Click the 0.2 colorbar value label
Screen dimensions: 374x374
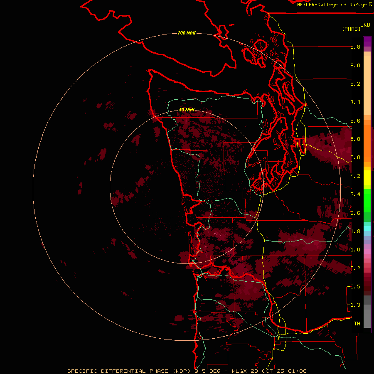[355, 268]
